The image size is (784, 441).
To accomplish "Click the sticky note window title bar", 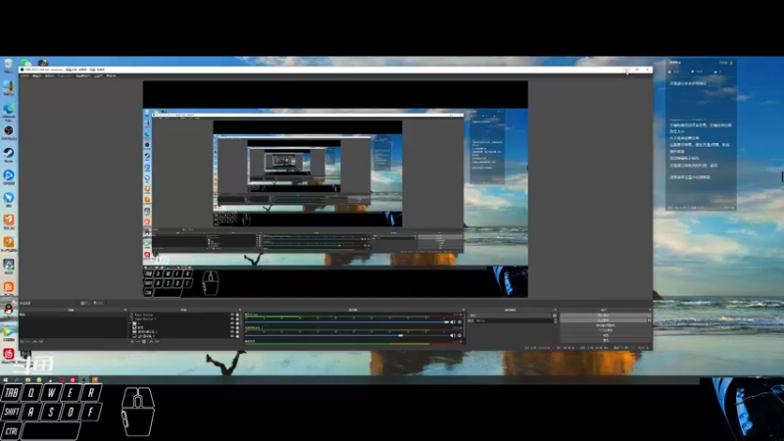I will pyautogui.click(x=701, y=63).
